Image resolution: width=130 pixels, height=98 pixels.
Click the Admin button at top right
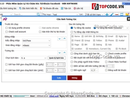point(126,4)
